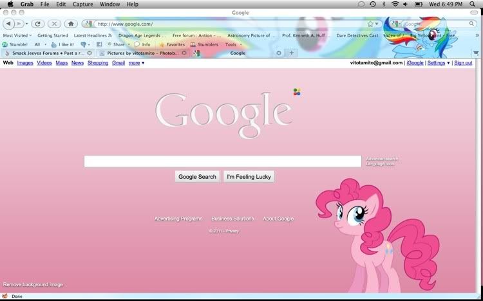The height and width of the screenshot is (301, 483).
Task: Click the Google Search button
Action: click(x=198, y=177)
